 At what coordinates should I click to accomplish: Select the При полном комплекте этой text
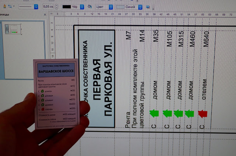(135, 89)
